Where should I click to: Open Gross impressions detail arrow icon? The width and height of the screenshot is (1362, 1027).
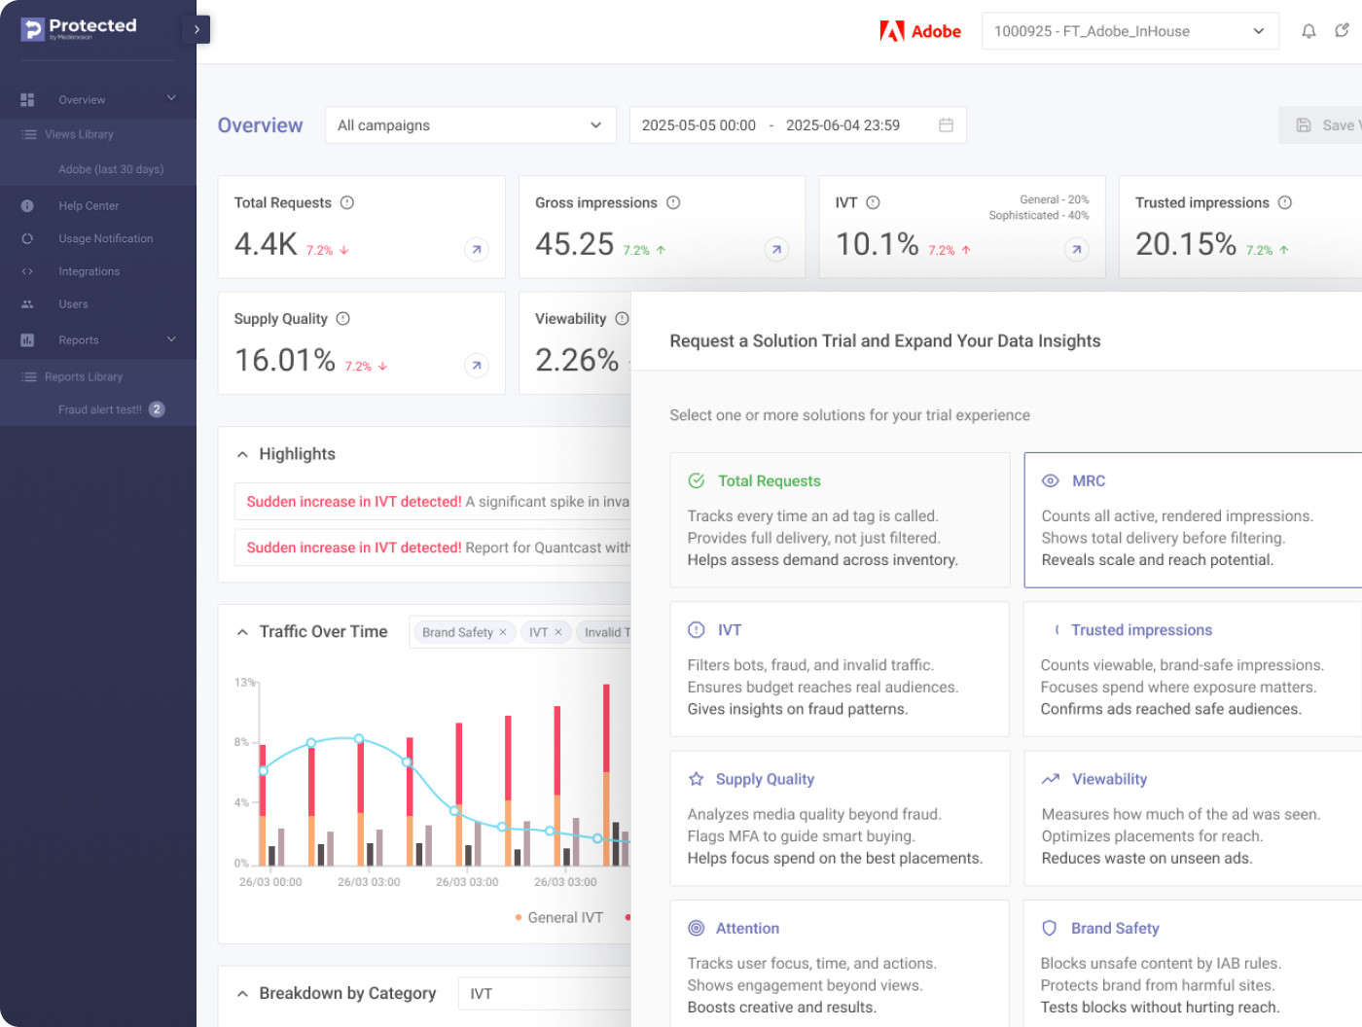776,250
